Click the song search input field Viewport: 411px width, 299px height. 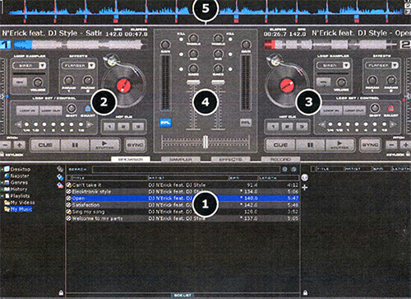pos(187,170)
